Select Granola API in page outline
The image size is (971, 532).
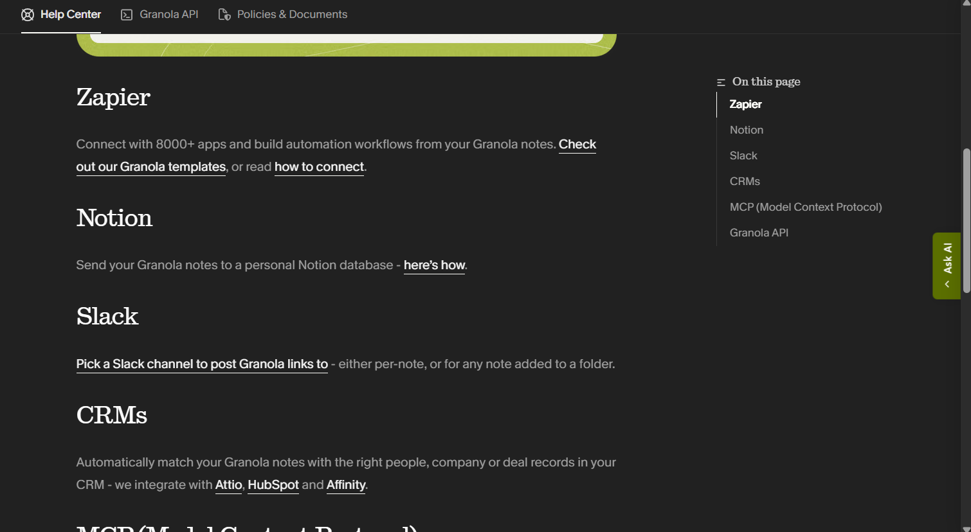(x=759, y=233)
